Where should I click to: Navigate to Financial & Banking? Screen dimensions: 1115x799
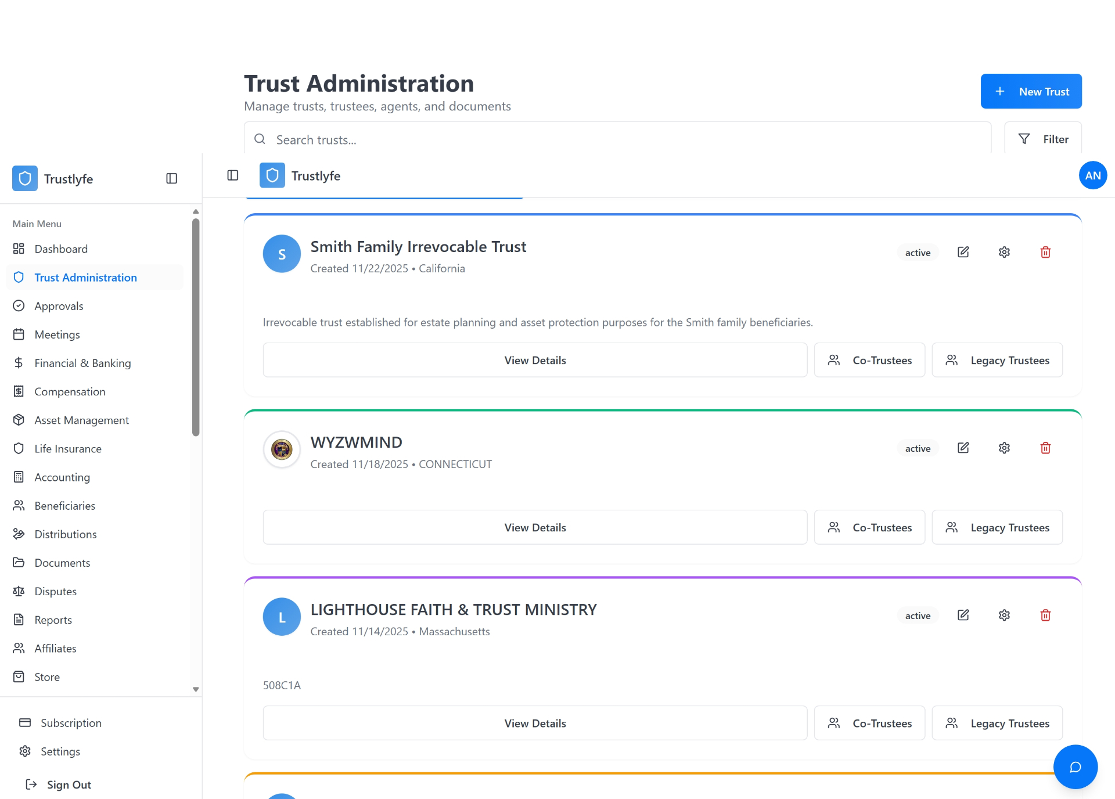(x=95, y=363)
